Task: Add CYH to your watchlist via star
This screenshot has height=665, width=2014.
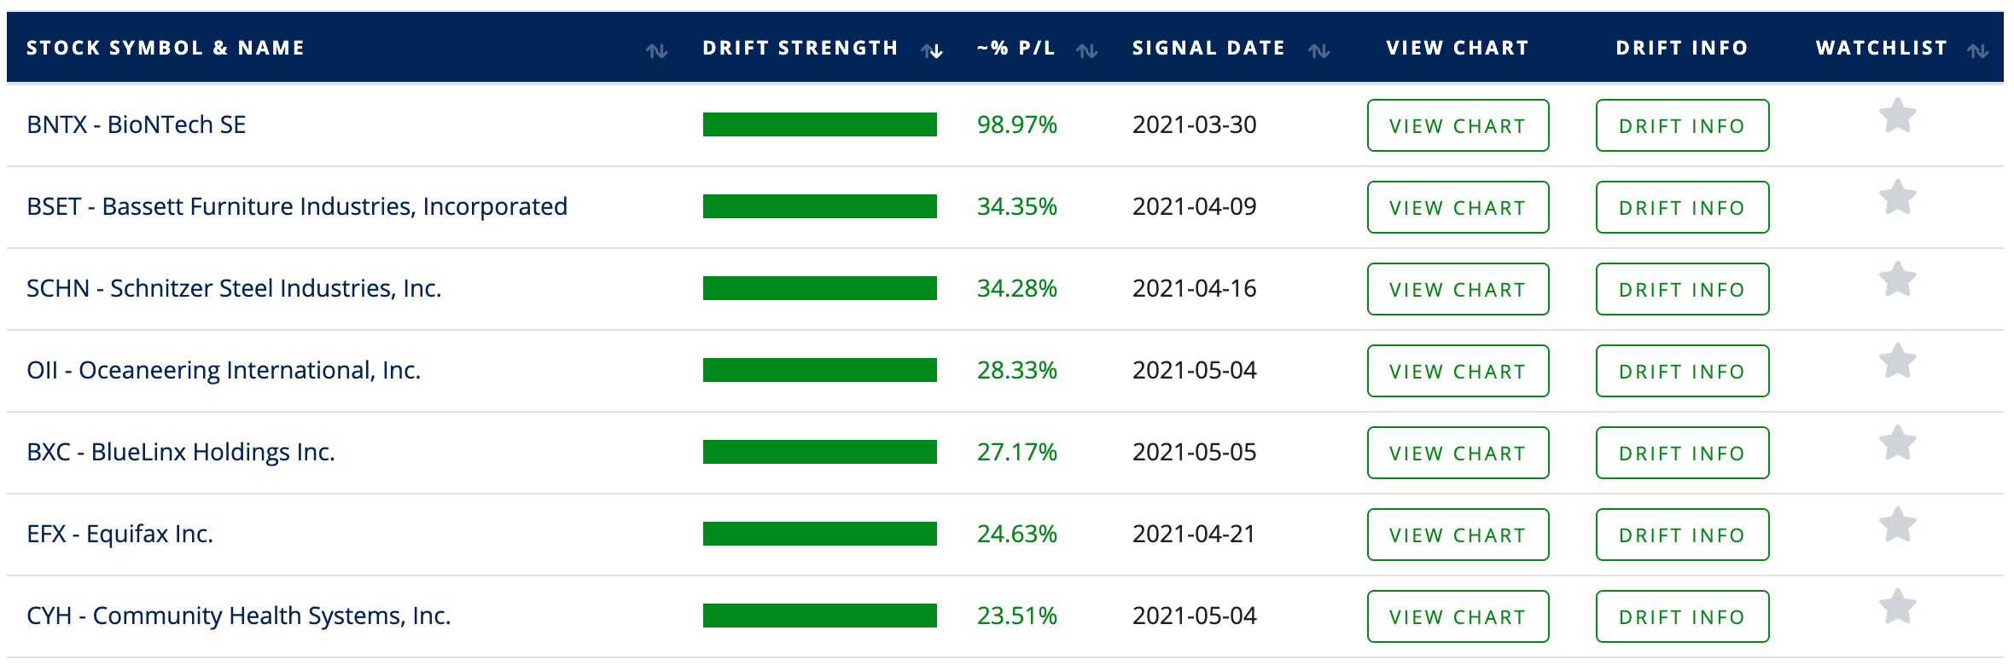Action: pos(1899,607)
